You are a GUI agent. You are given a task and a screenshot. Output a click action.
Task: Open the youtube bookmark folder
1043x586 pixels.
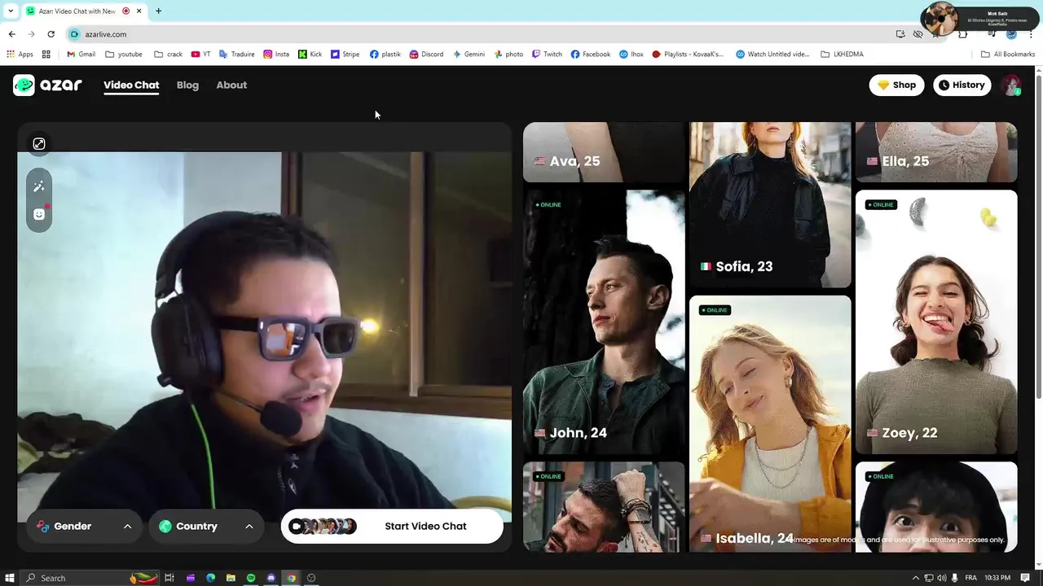click(124, 55)
